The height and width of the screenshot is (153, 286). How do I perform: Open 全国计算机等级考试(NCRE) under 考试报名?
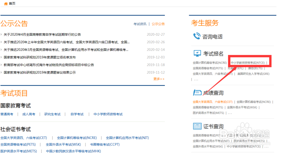210,63
